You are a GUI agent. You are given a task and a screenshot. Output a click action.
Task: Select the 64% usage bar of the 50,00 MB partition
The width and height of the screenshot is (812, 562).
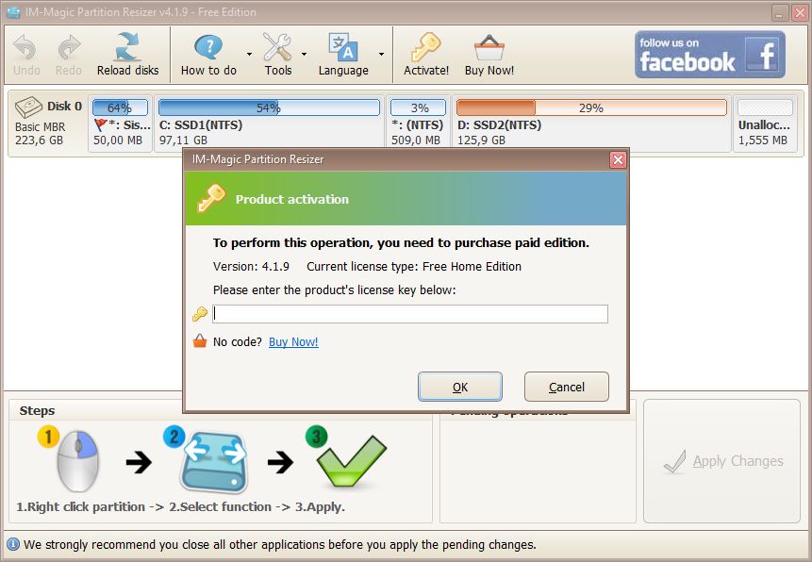pos(120,107)
